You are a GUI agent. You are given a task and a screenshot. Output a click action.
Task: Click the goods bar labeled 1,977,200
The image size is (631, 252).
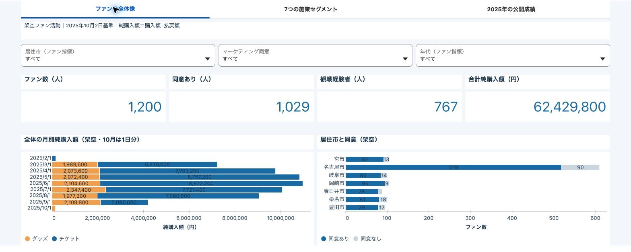[x=75, y=196]
